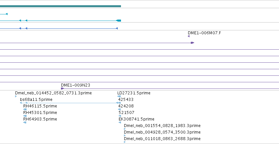
Task: Click the DME1-009N23 start arrow glyph
Action: tap(62, 88)
